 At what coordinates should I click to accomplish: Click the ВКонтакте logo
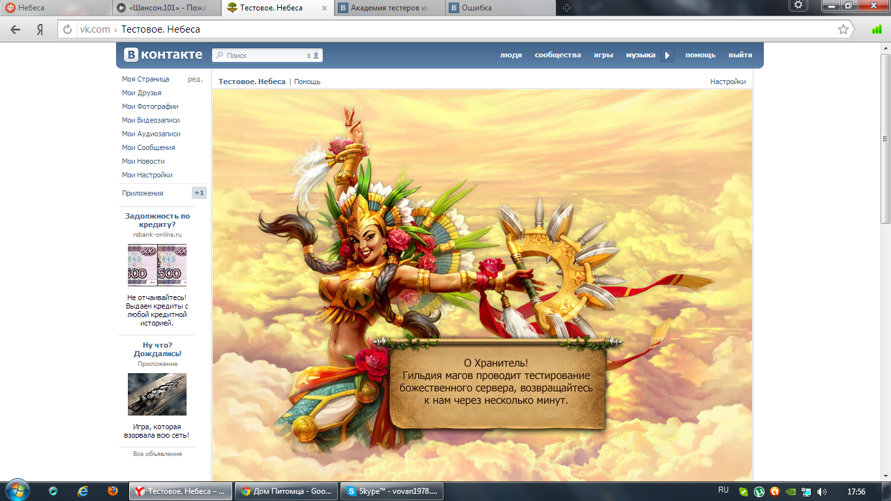click(164, 55)
